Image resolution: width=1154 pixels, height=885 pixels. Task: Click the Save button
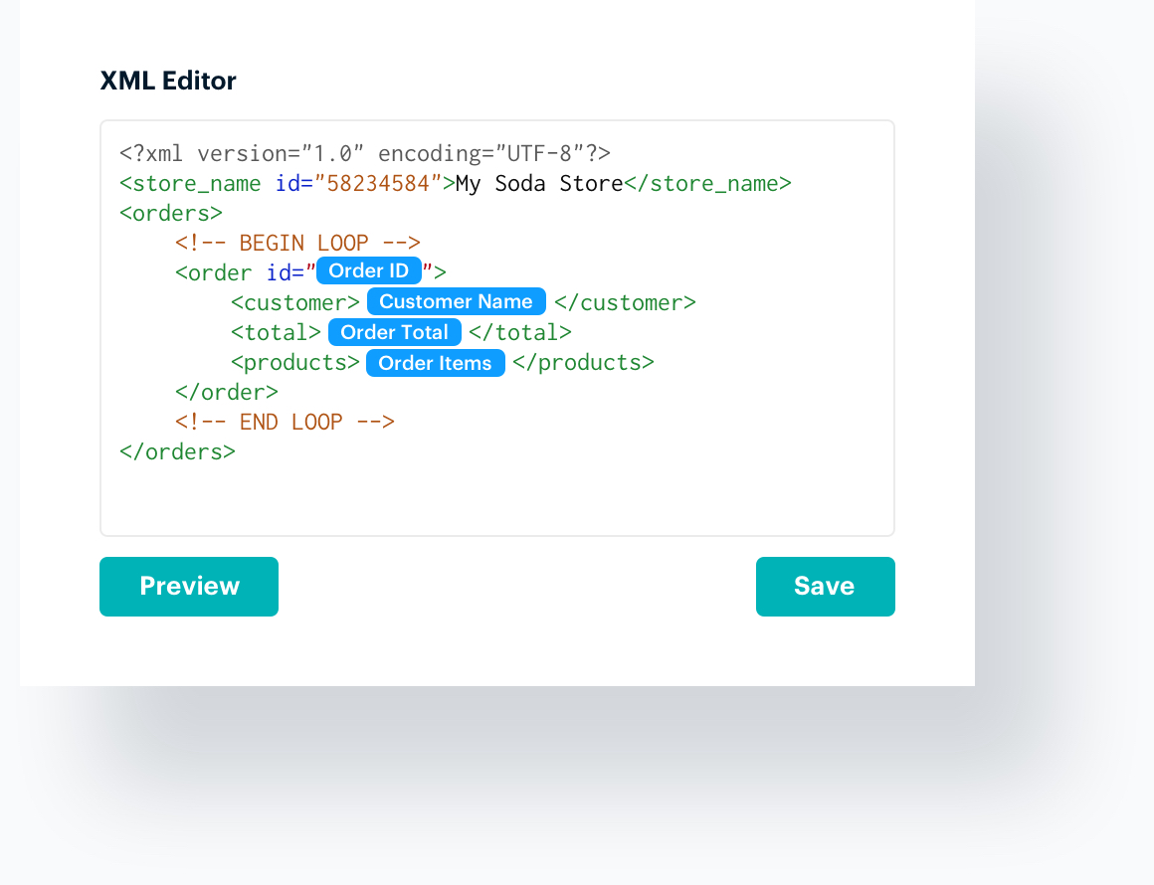coord(825,586)
